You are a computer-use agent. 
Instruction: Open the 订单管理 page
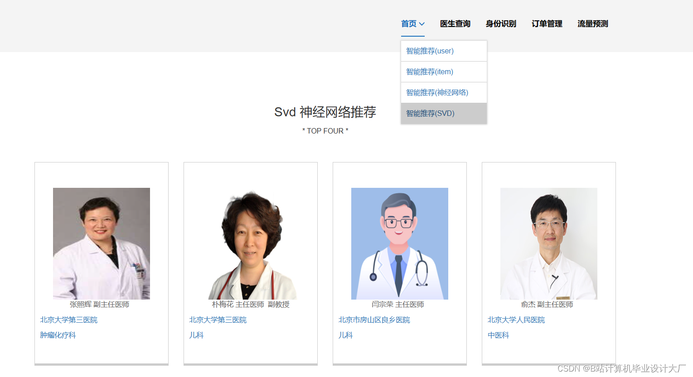(x=547, y=24)
